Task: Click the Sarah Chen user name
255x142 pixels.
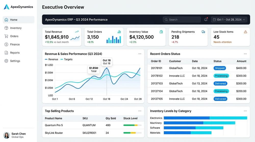Action: point(19,134)
